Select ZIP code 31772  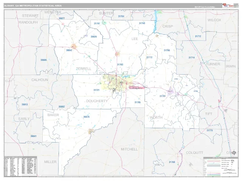(x=149, y=57)
